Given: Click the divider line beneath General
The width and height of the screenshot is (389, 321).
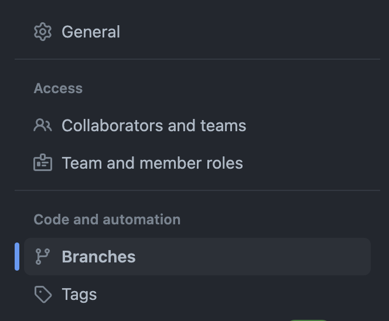Looking at the screenshot, I should click(197, 59).
